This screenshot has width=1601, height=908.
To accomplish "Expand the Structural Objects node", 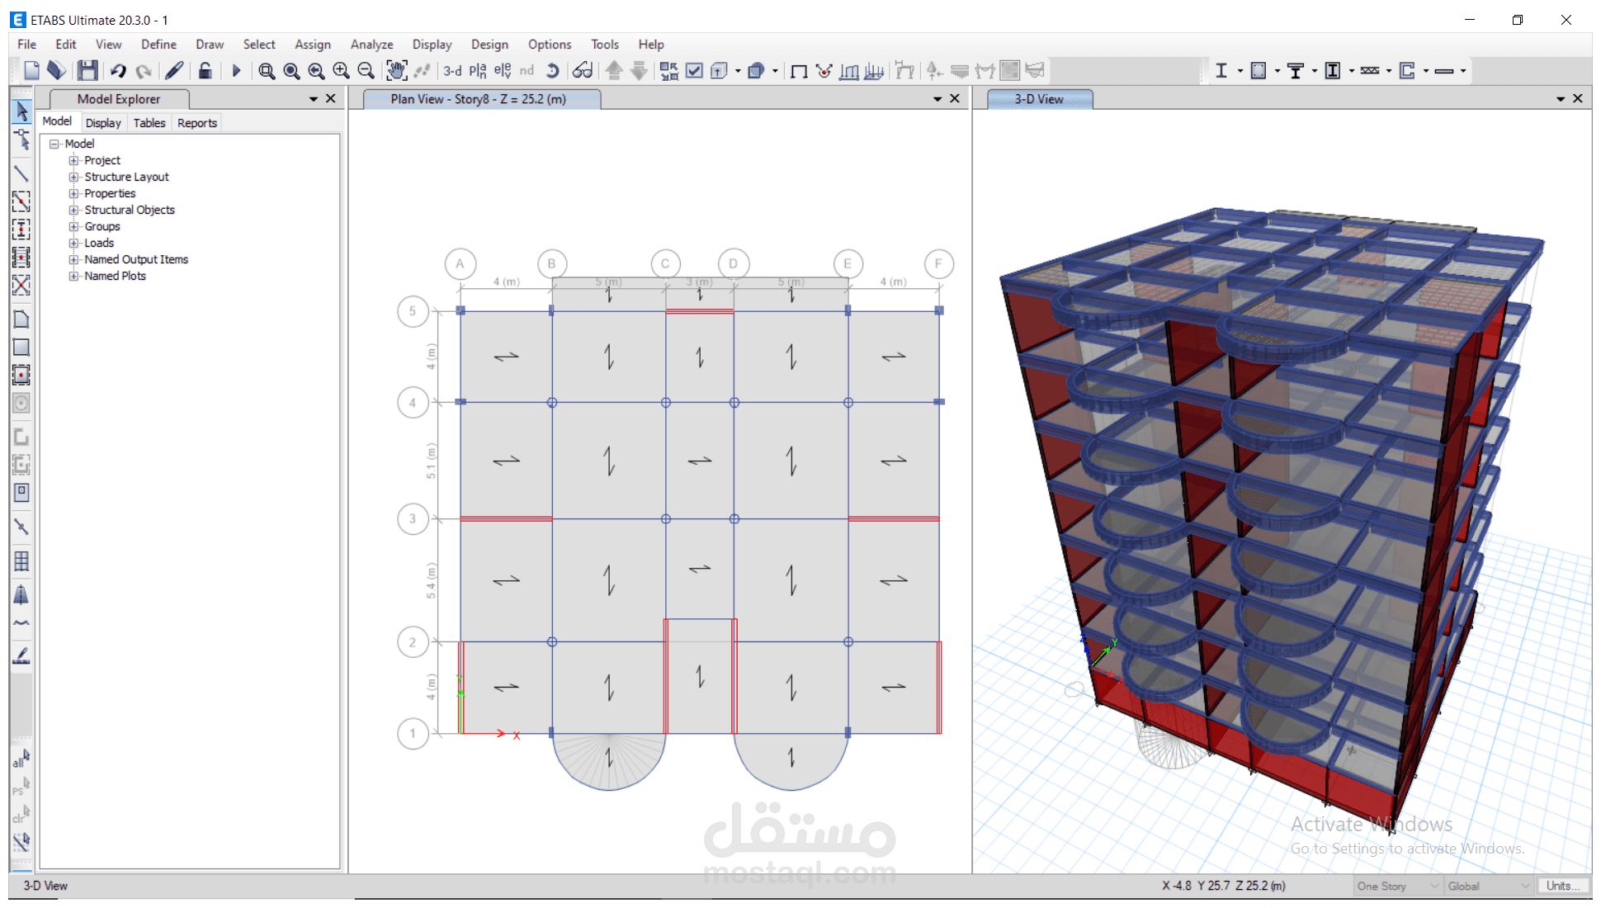I will (x=73, y=210).
